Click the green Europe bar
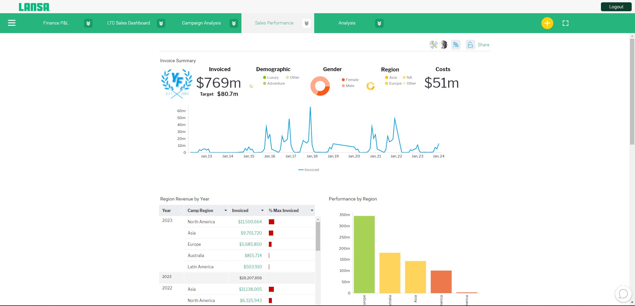This screenshot has height=306, width=635. coord(364,254)
